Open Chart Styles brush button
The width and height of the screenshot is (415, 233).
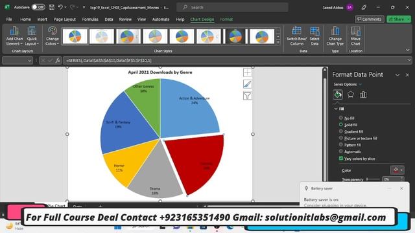pos(247,84)
